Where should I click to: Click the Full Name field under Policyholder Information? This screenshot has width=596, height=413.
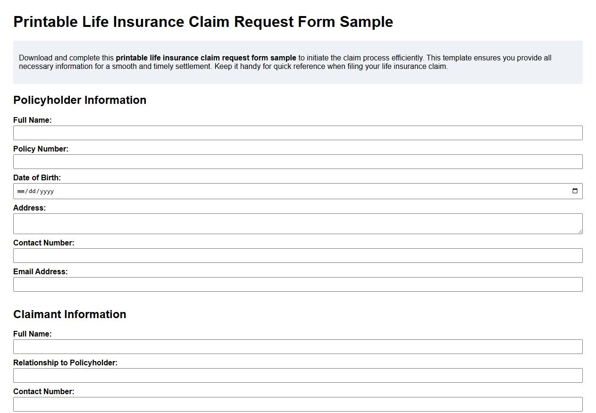(x=297, y=133)
